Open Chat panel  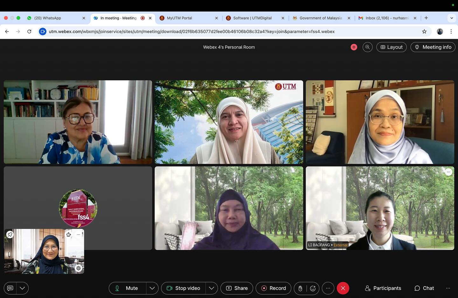[424, 288]
